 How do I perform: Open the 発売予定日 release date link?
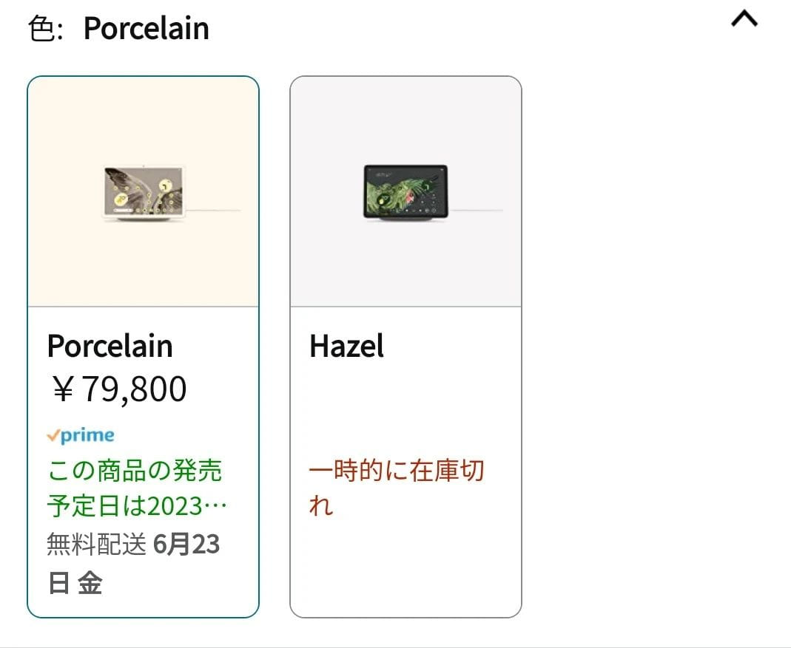click(x=135, y=488)
